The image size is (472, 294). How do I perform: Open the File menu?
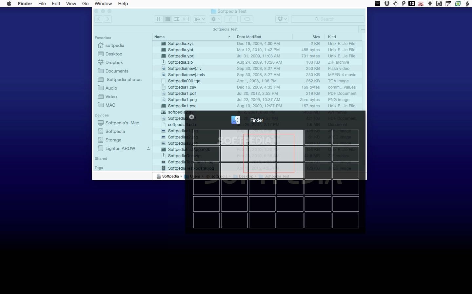pyautogui.click(x=42, y=4)
